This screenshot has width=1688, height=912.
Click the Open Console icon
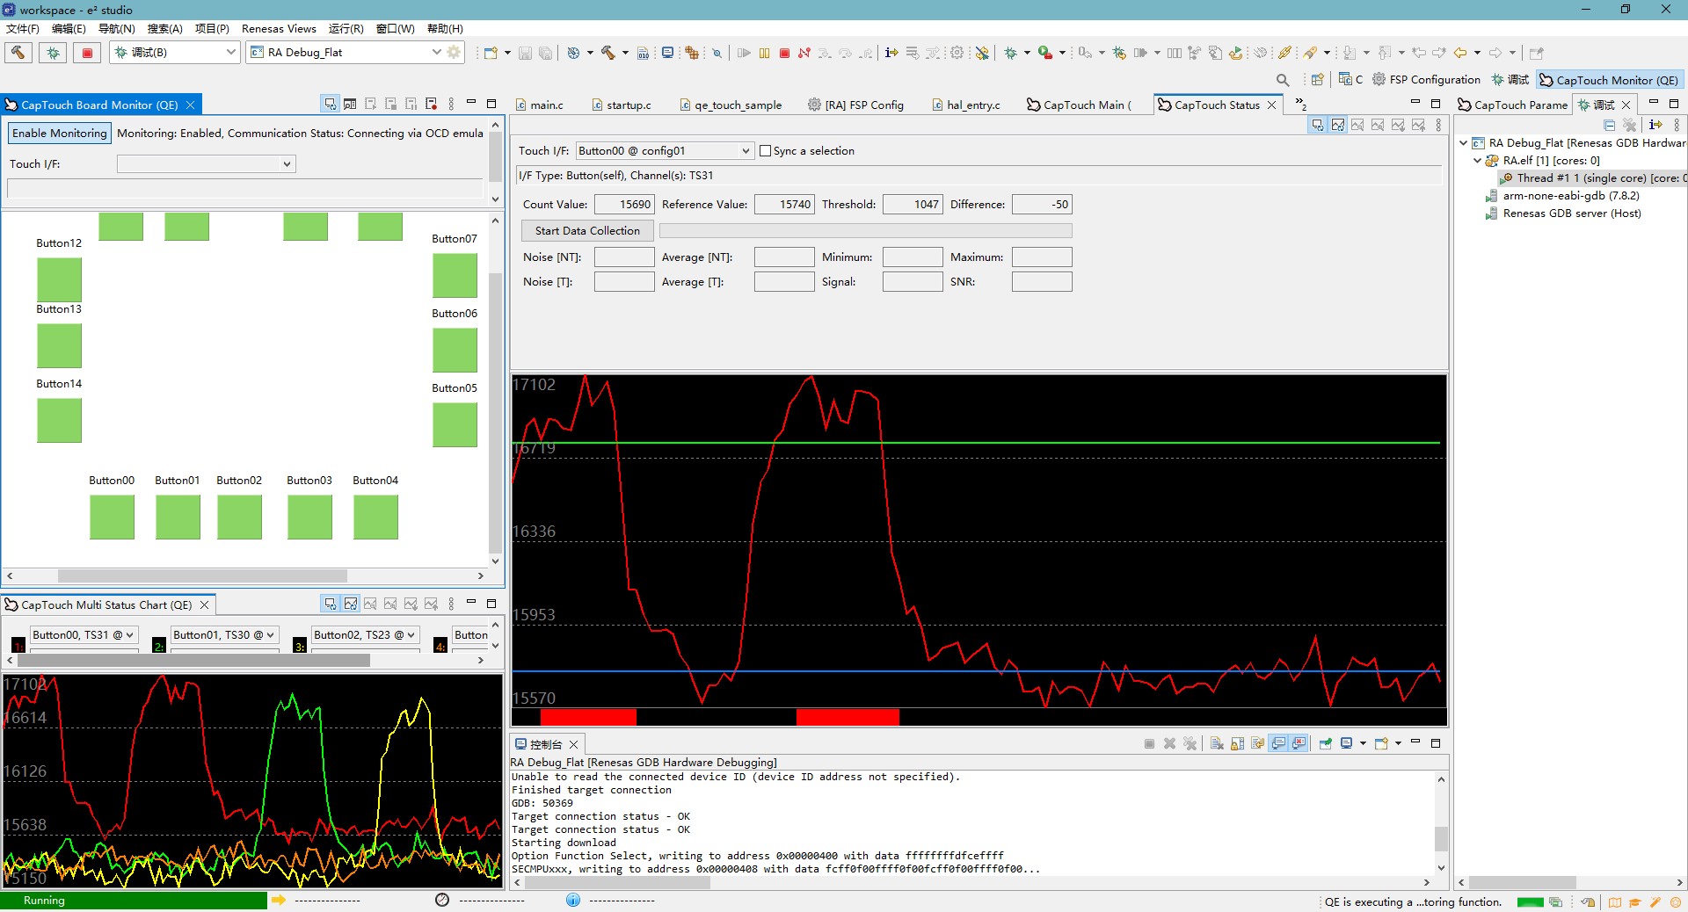(1381, 743)
